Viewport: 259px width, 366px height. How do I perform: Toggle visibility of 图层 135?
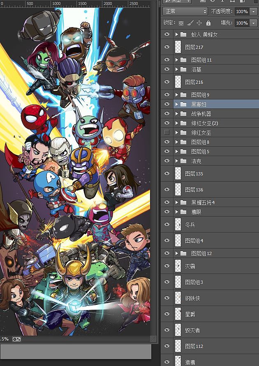[167, 173]
